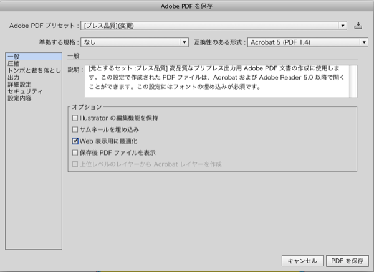Click the disabled Acrobat レイヤーを作成 checkbox
The height and width of the screenshot is (272, 374).
coord(75,164)
